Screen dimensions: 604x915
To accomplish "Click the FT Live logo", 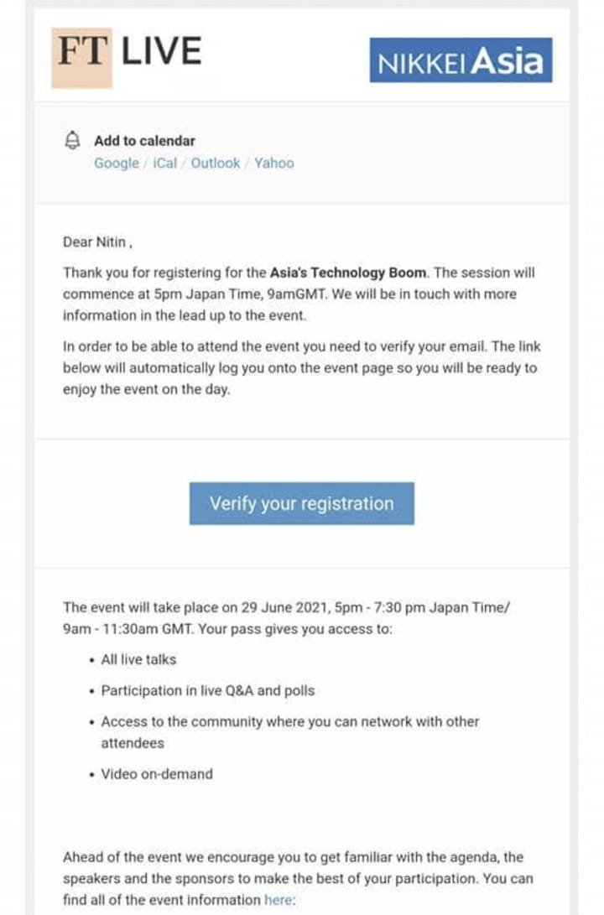I will pos(128,54).
